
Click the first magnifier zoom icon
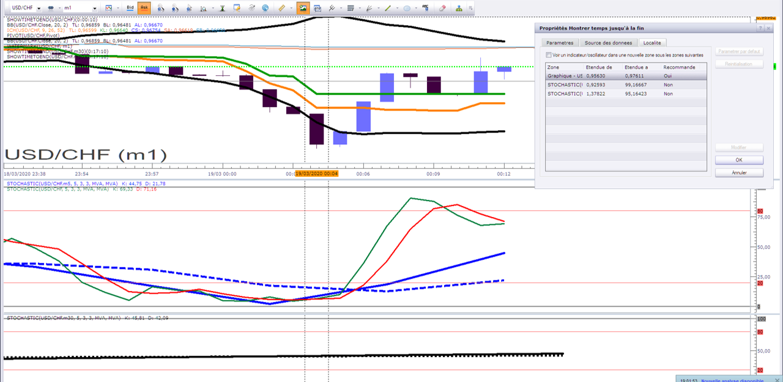160,8
